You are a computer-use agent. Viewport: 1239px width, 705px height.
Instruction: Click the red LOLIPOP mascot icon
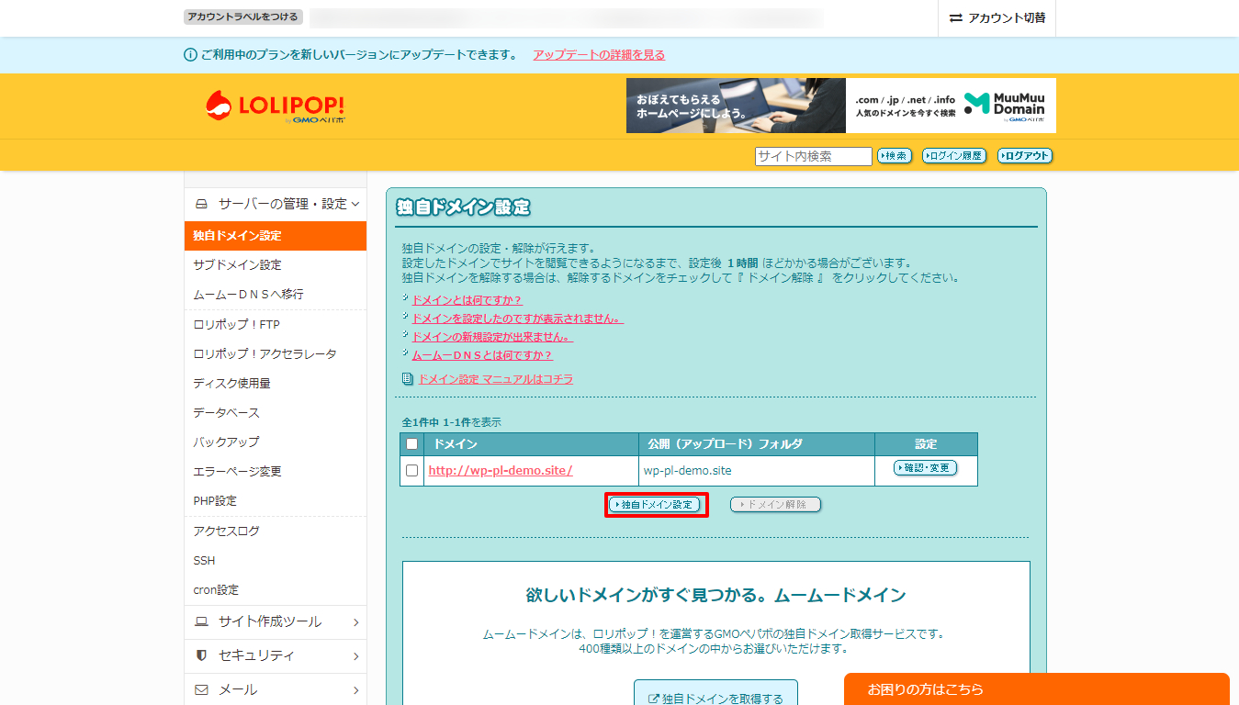coord(220,105)
